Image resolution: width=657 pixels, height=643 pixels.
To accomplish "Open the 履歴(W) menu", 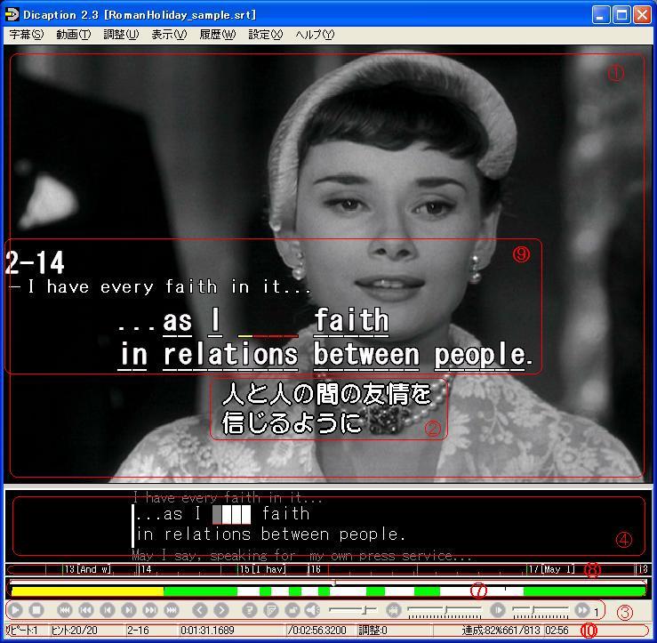I will point(217,35).
